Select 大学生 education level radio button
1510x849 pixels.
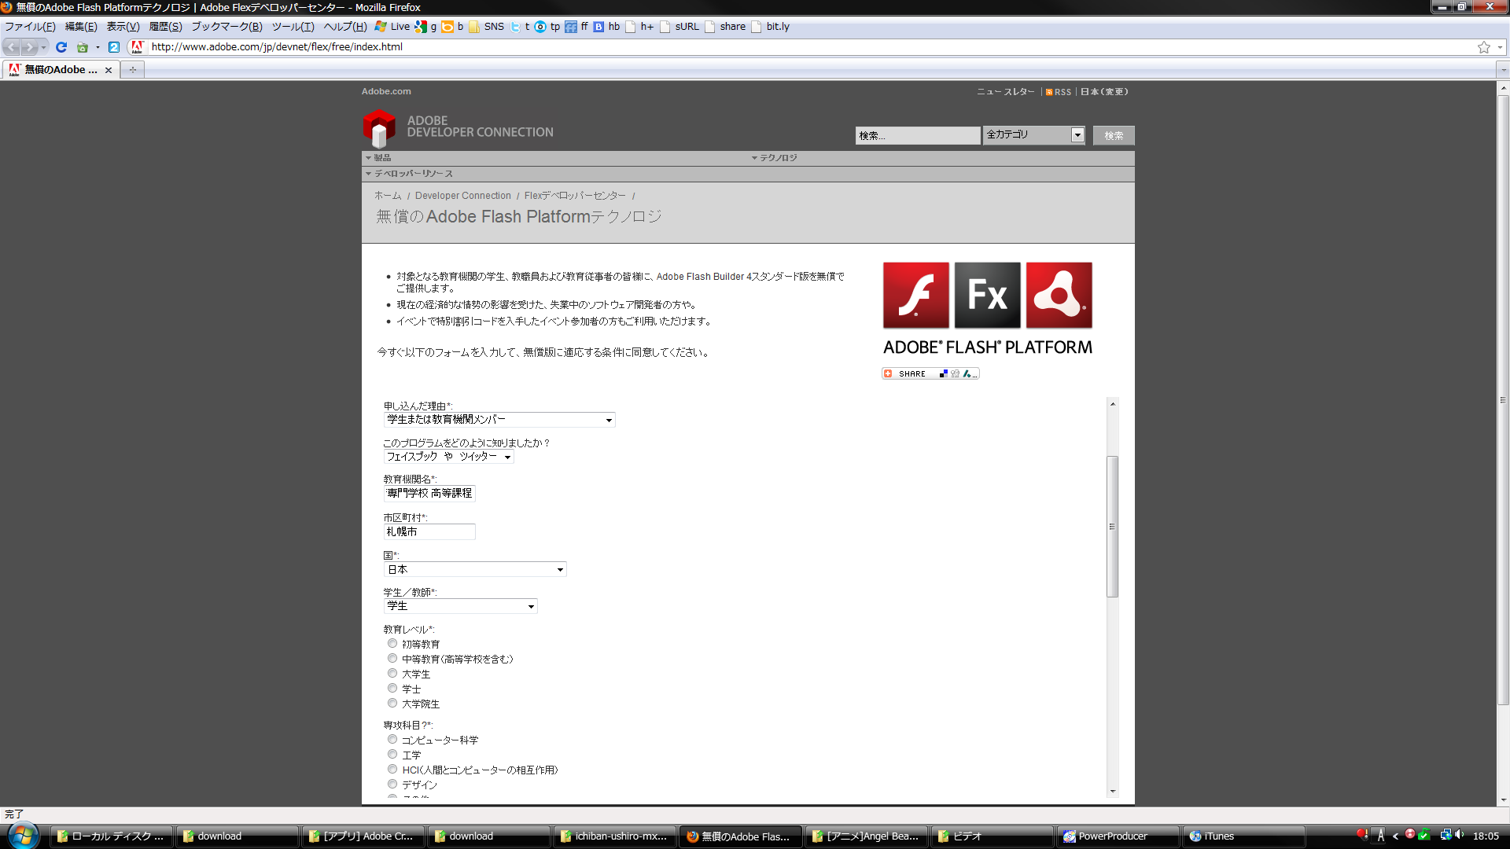pos(392,674)
